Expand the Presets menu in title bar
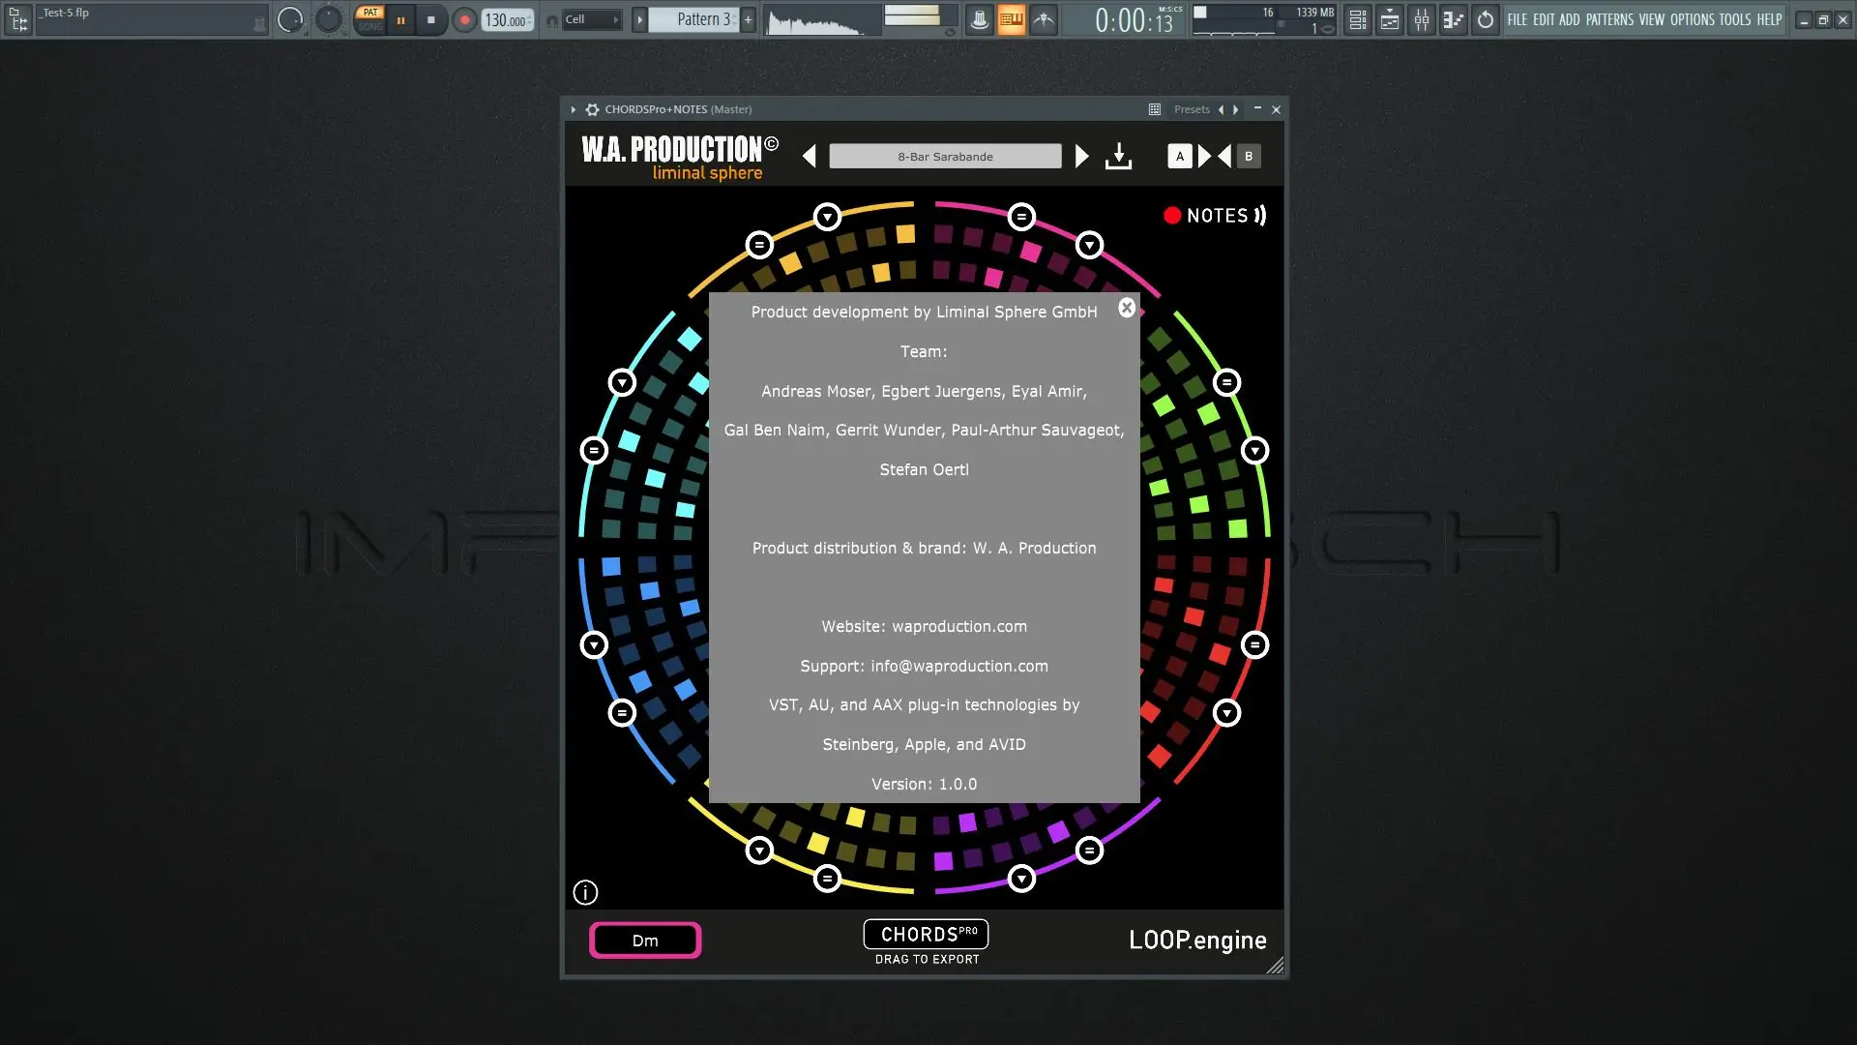Screen dimensions: 1857x1045 pyautogui.click(x=1192, y=109)
